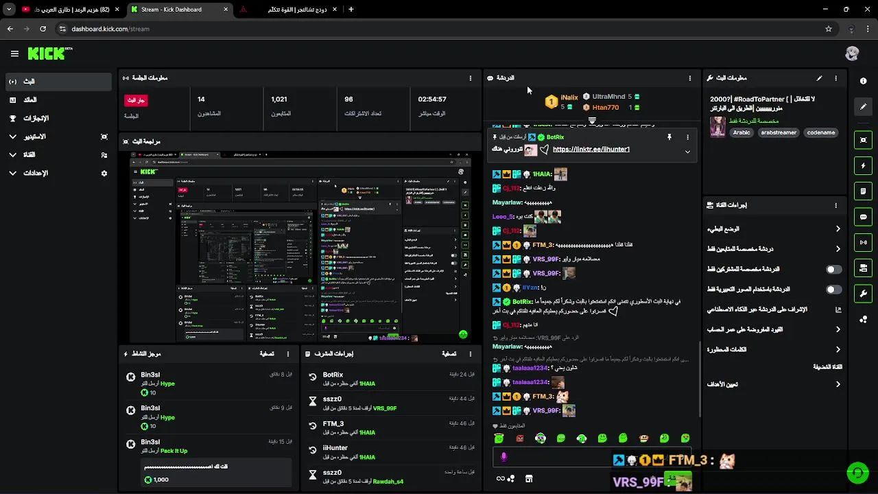Open the Stream page in left sidebar
Viewport: 878px width, 494px height.
[58, 81]
